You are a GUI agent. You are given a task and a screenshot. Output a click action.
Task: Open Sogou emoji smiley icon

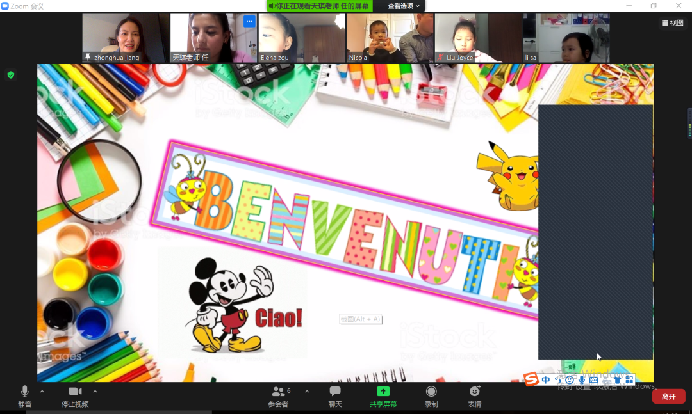pos(570,379)
